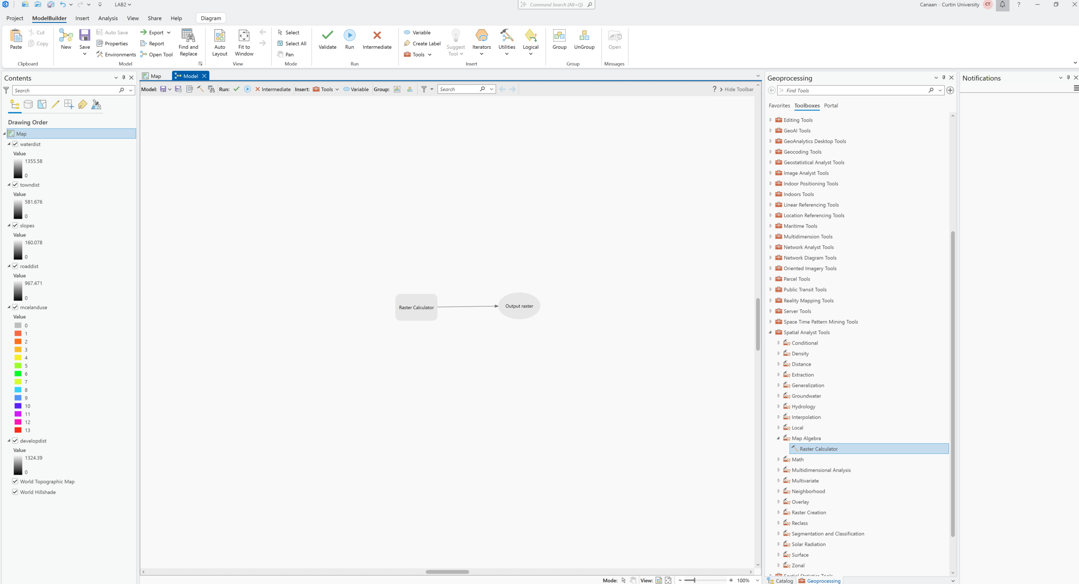1079x584 pixels.
Task: Select the Output raster oval element
Action: click(519, 306)
